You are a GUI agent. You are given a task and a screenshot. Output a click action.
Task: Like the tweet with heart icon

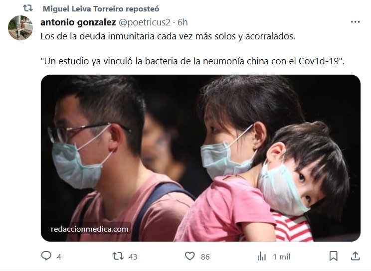[x=190, y=256]
